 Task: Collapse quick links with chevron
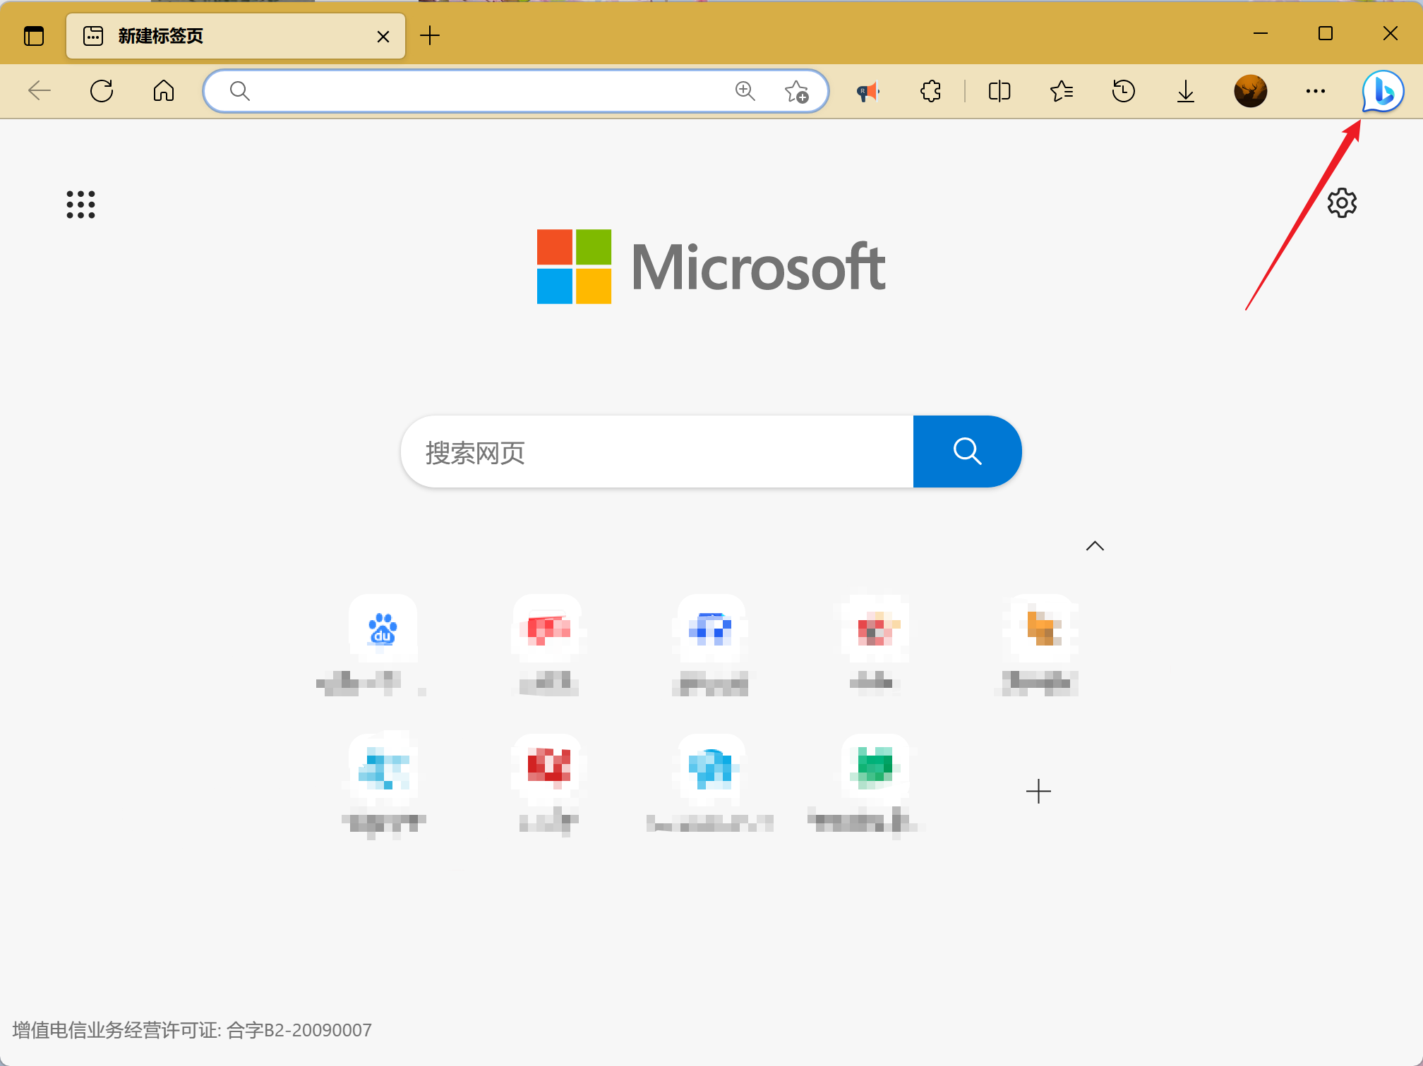point(1095,546)
